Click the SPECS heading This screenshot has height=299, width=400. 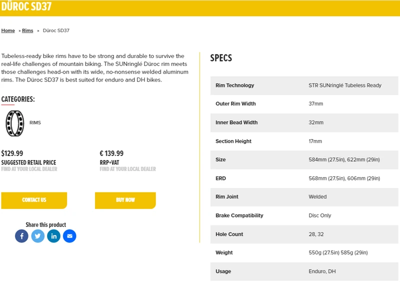point(221,58)
